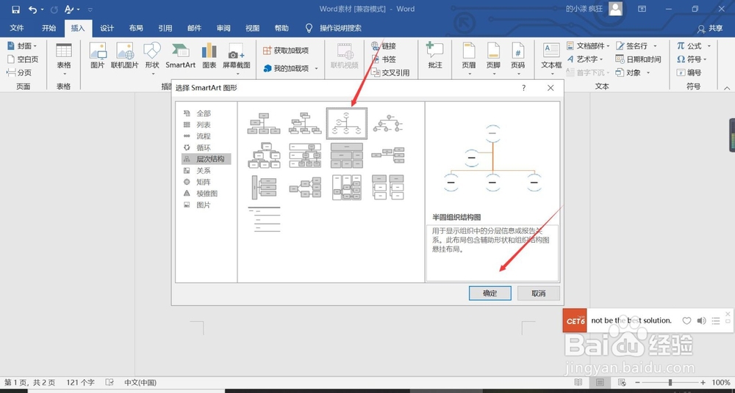Expand Signature Line (签名行) dropdown

pos(655,46)
